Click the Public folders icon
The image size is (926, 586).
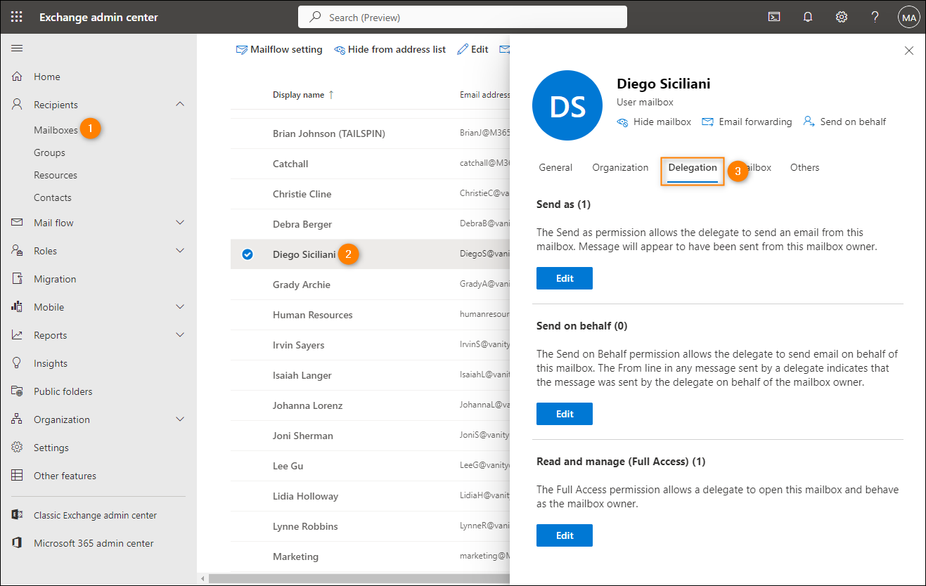[18, 391]
